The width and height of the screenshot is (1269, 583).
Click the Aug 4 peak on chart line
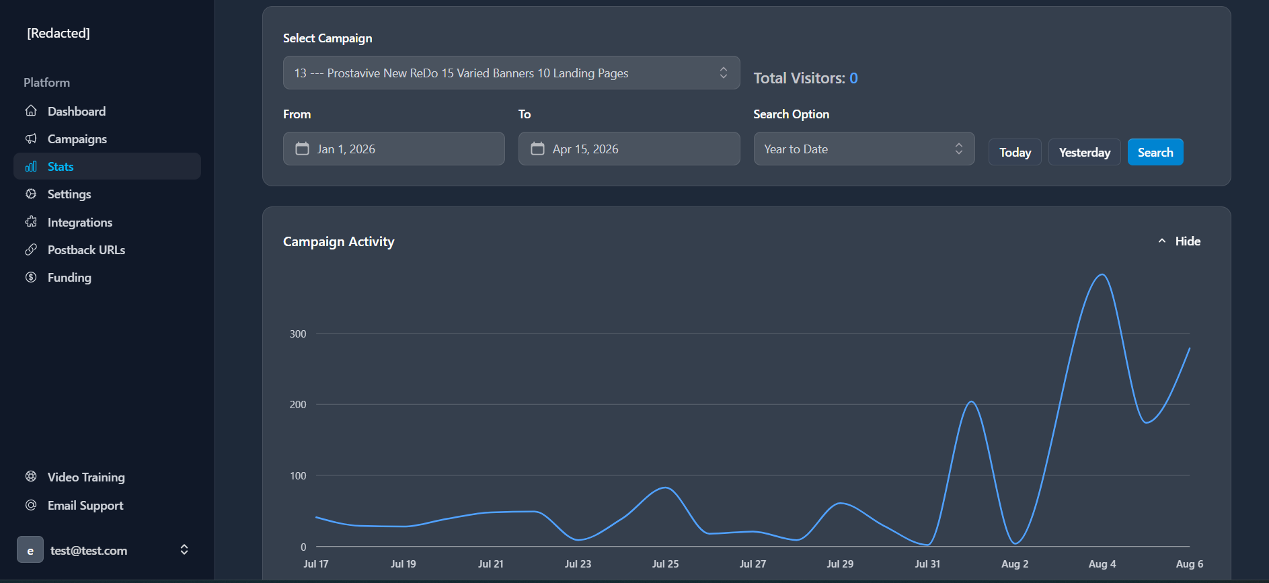[1102, 274]
